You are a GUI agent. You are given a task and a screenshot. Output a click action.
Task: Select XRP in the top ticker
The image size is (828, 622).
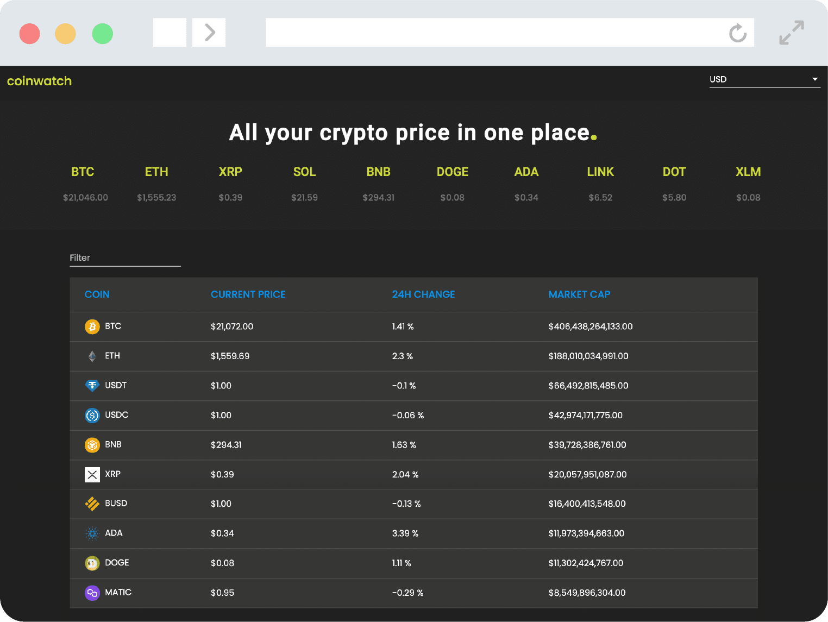[x=230, y=172]
